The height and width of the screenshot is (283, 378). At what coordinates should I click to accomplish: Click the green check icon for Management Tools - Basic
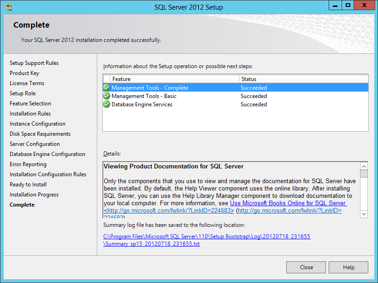pos(106,96)
